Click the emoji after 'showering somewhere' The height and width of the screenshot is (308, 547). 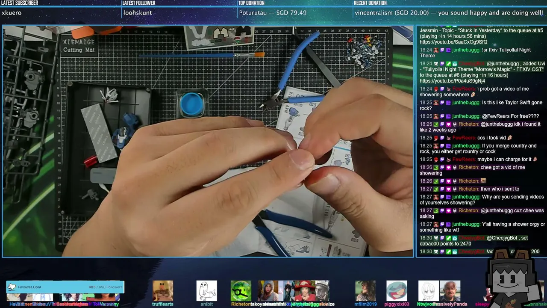point(473,95)
